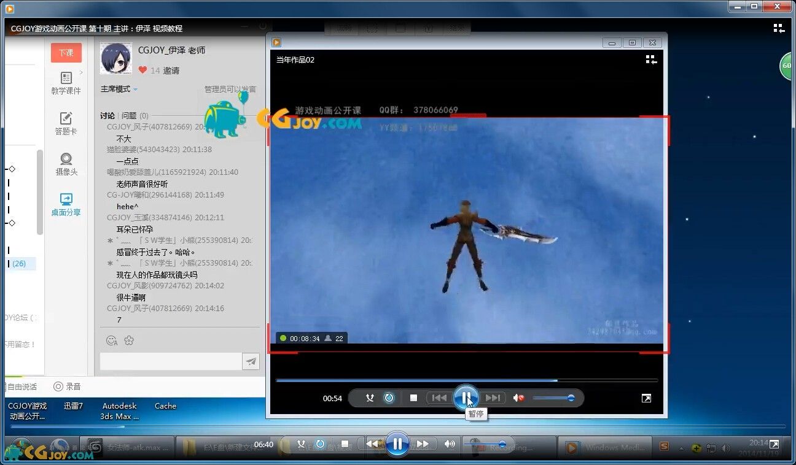Mute the outer player's speaker icon
The height and width of the screenshot is (465, 796).
450,444
